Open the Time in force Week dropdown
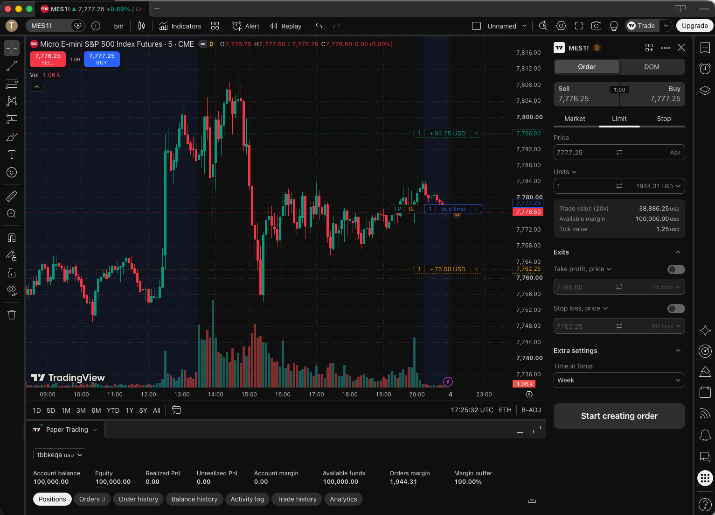This screenshot has width=715, height=515. [x=619, y=380]
